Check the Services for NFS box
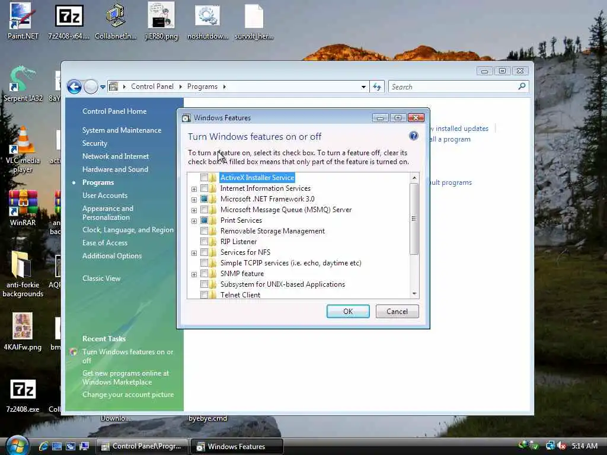 tap(204, 252)
